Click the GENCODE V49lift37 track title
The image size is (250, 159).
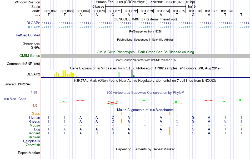[145, 19]
